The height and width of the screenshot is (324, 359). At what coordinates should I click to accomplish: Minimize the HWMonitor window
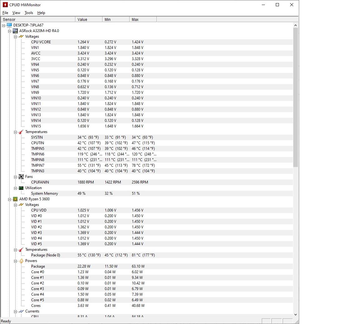(x=263, y=5)
